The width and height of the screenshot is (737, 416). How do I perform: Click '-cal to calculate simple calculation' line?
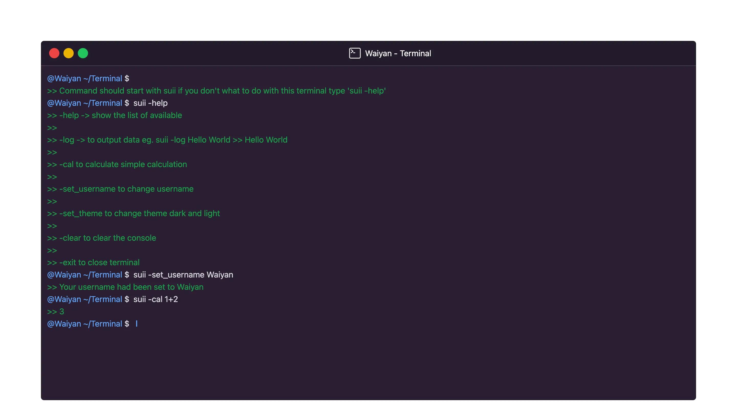(x=117, y=164)
